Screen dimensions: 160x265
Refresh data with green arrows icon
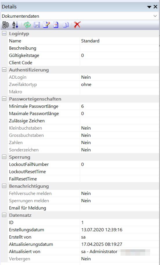[27, 25]
